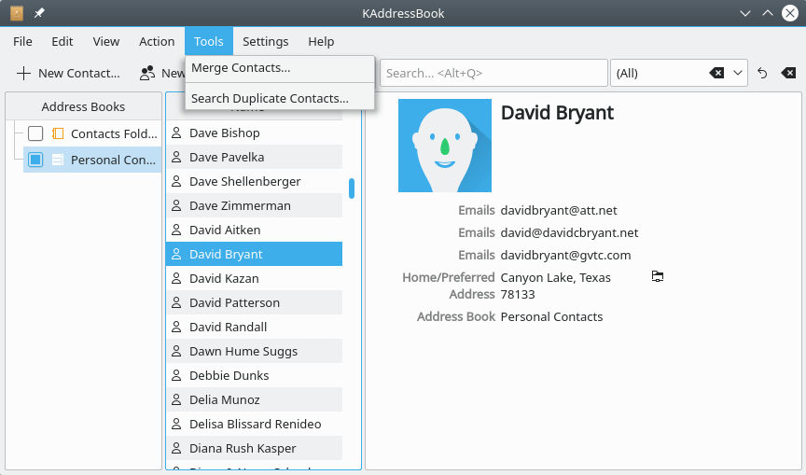Select contact Debbie Dunks

tap(254, 375)
